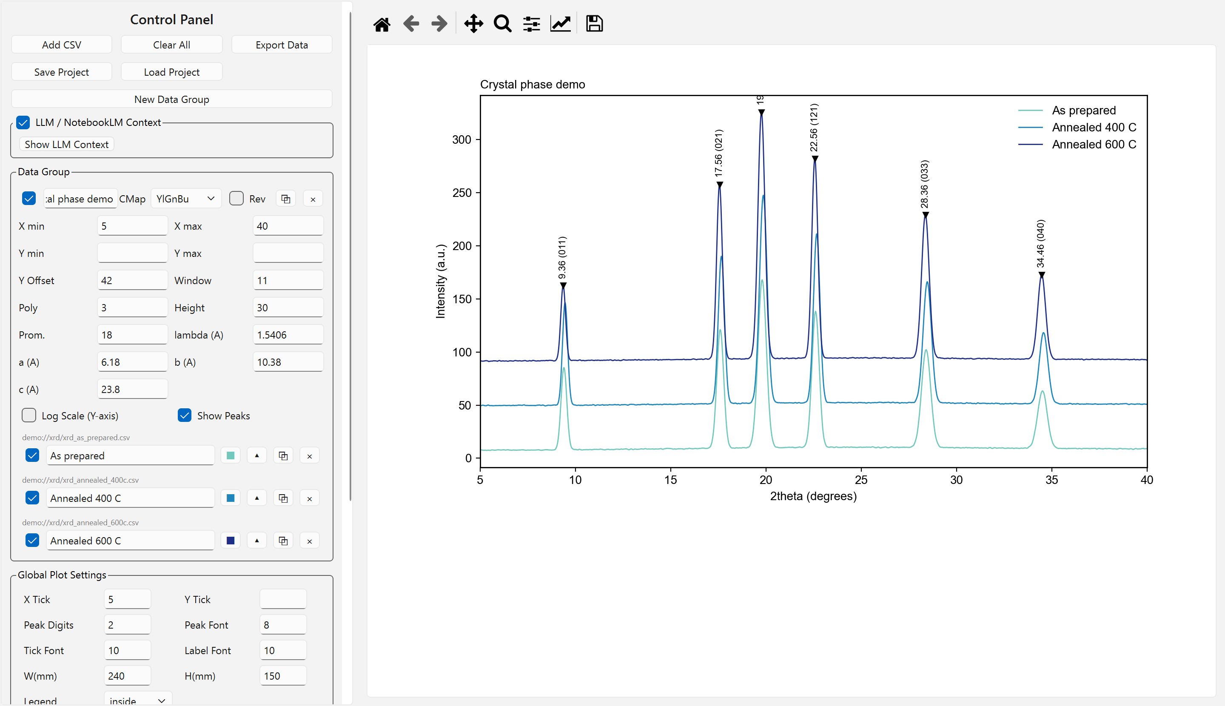The width and height of the screenshot is (1225, 706).
Task: Open Annealed 600 C color swatch
Action: coord(231,541)
